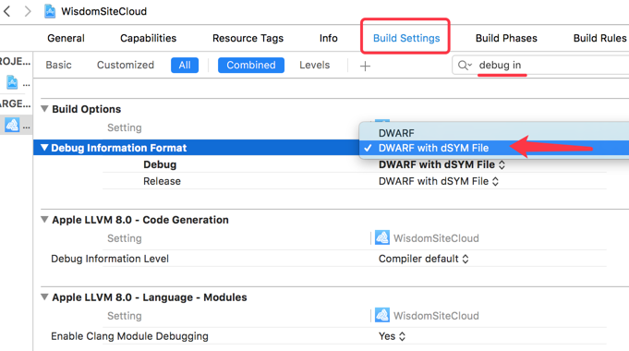
Task: Click the WisdomSiteCloud title in path bar
Action: [103, 11]
